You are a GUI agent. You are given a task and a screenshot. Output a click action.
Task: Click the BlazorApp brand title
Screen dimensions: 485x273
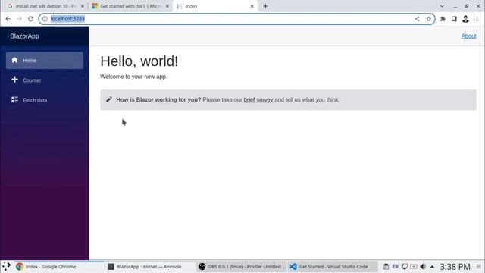click(24, 36)
